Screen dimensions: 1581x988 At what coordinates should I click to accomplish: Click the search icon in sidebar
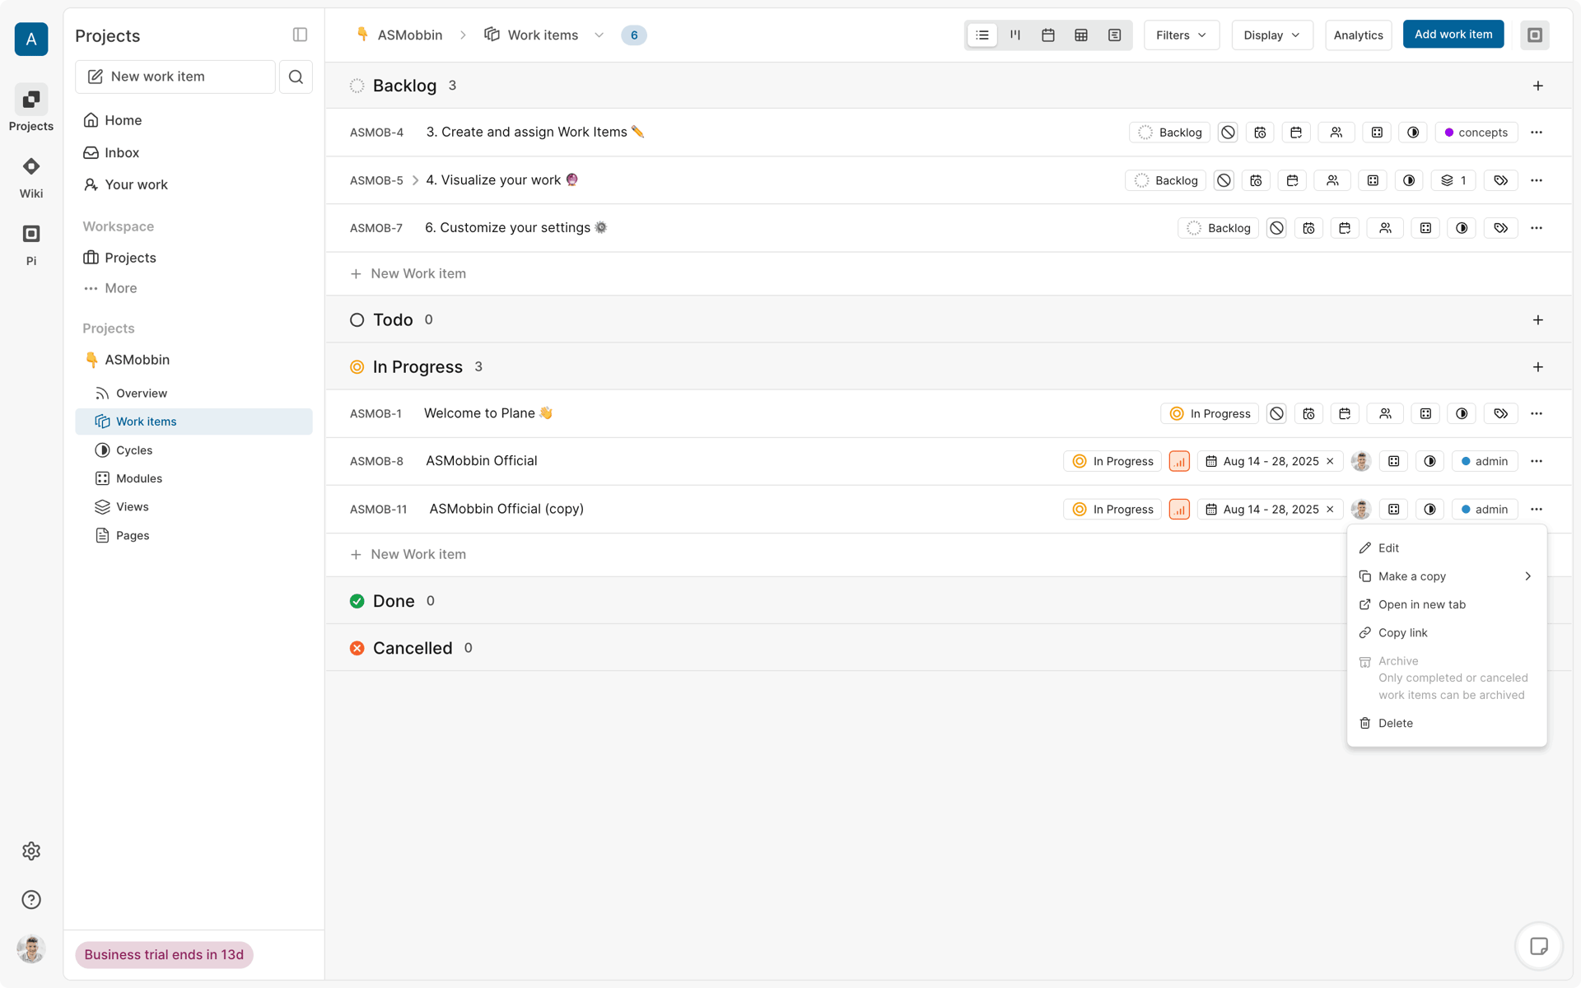click(296, 77)
